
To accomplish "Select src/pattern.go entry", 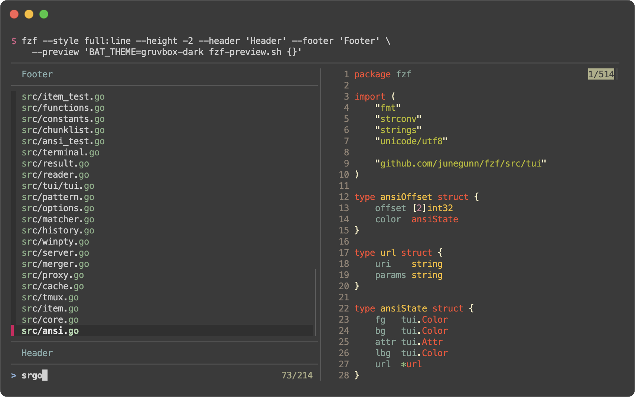I will click(58, 197).
